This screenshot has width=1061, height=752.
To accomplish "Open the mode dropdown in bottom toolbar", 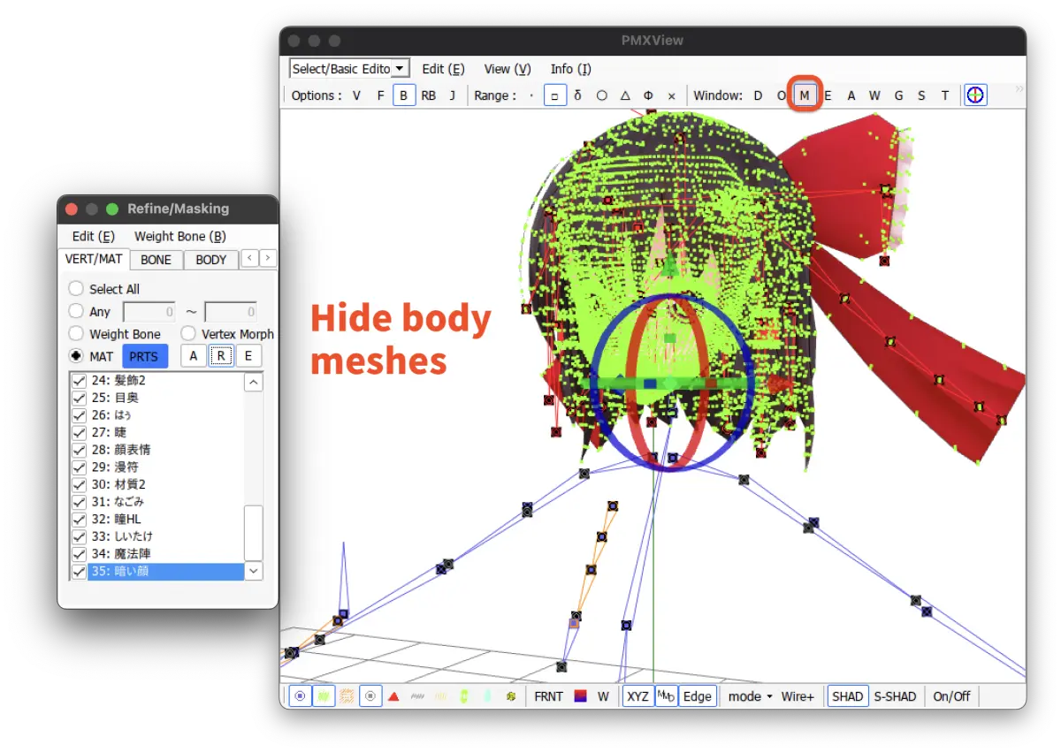I will click(750, 696).
